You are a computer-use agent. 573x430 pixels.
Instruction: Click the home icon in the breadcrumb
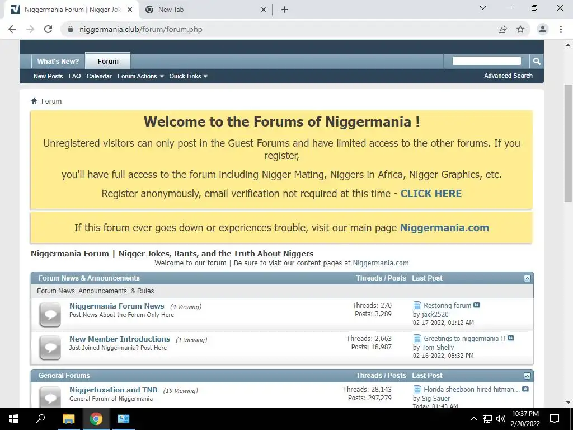pyautogui.click(x=34, y=101)
